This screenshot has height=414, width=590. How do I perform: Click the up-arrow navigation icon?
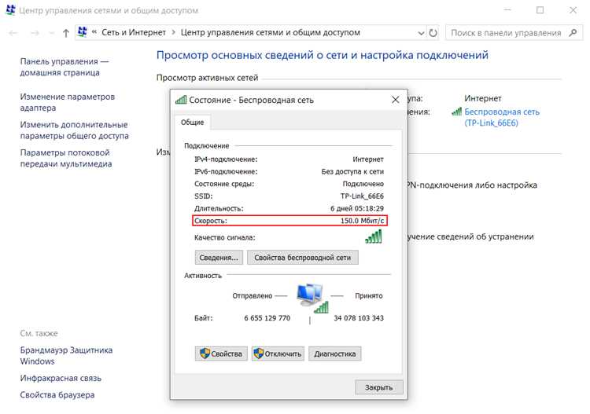66,33
